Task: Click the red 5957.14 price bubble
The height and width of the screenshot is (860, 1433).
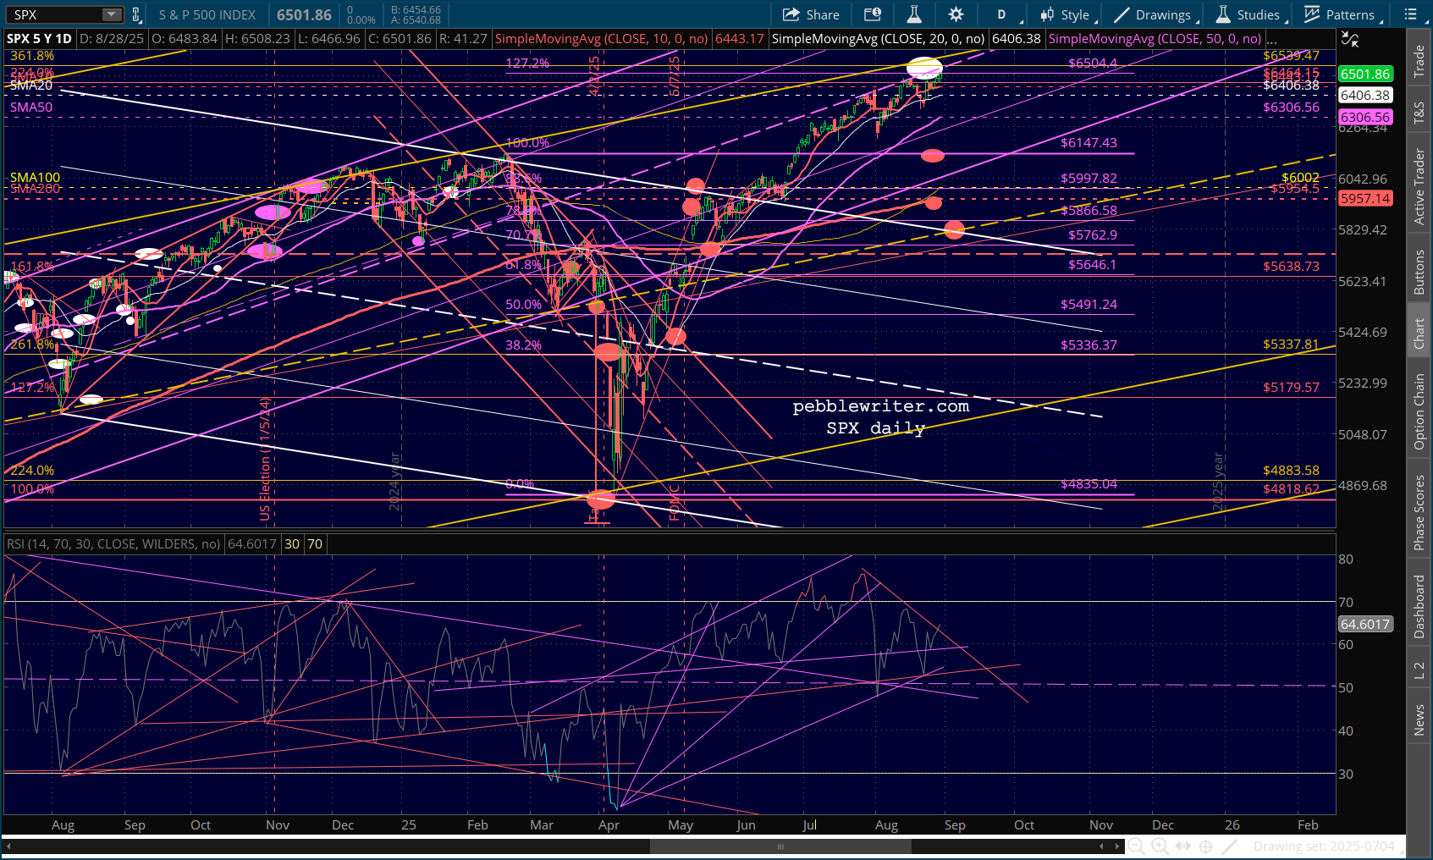Action: click(1365, 198)
